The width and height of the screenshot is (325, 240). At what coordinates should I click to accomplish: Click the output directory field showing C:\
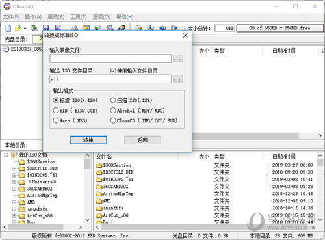110,79
